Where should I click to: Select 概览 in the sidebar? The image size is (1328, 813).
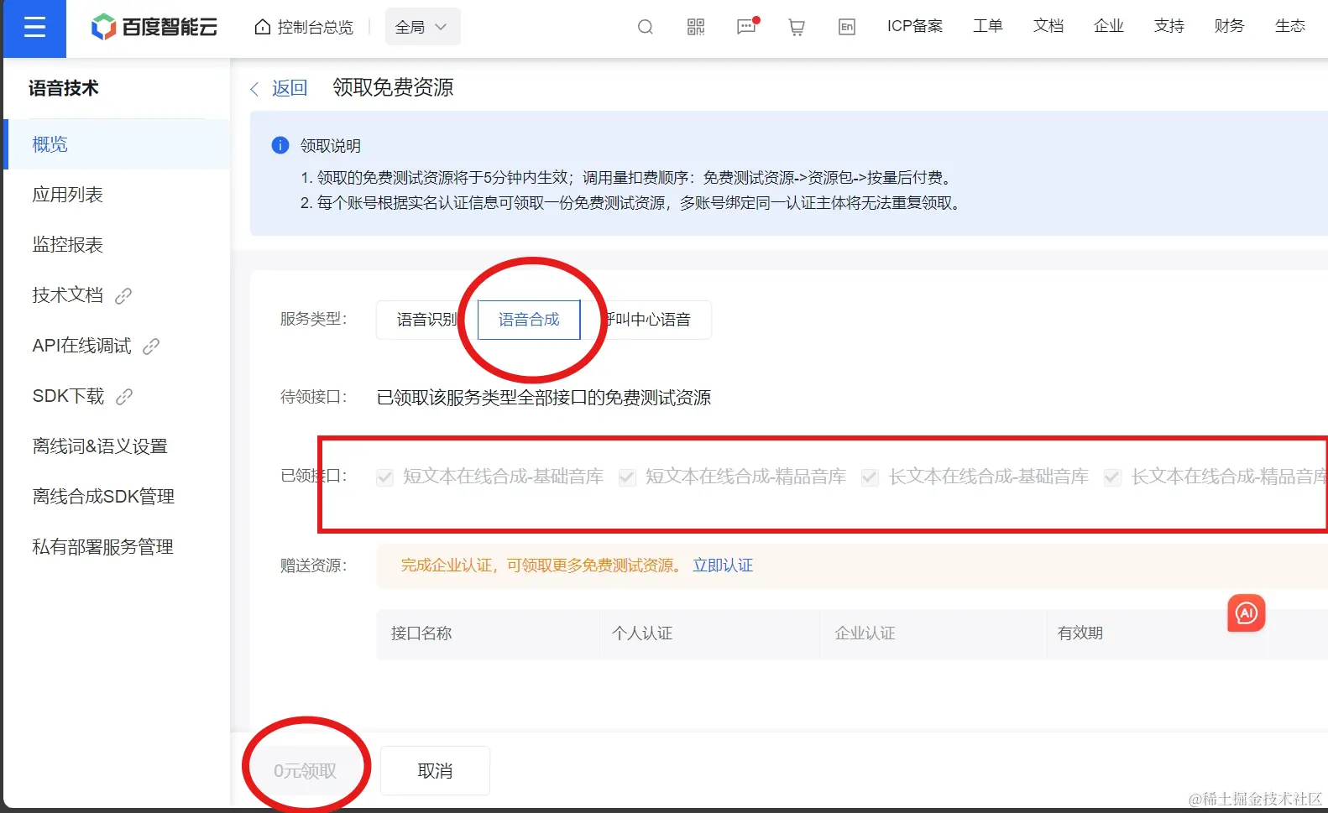pos(117,144)
